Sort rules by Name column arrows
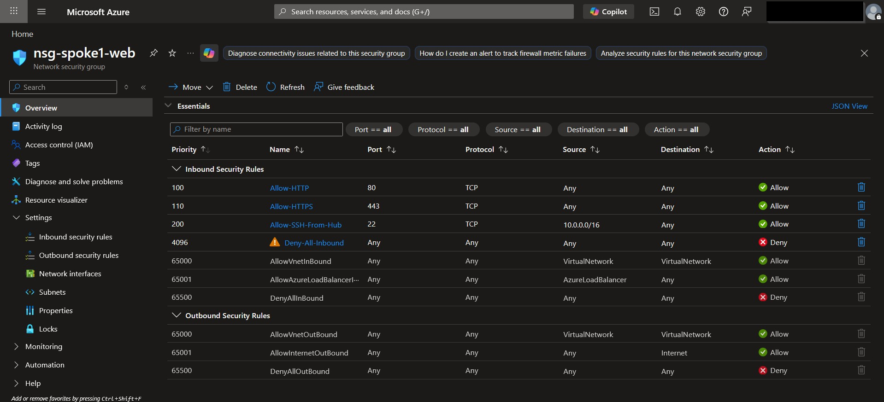Screen dimensions: 884x402 [299, 149]
